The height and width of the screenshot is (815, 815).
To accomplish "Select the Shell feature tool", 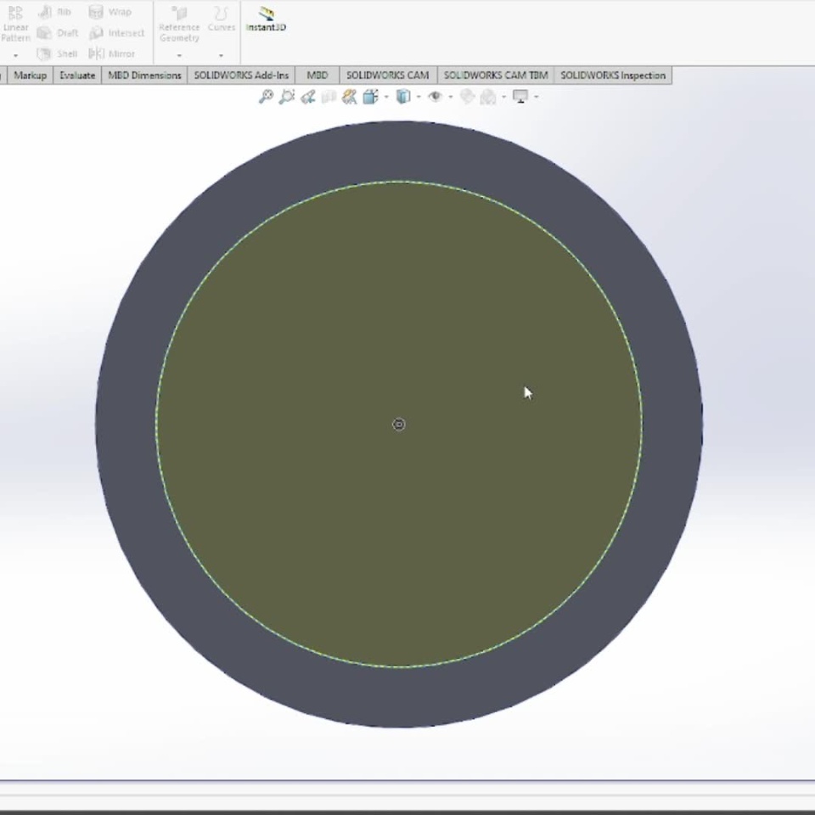I will (57, 53).
